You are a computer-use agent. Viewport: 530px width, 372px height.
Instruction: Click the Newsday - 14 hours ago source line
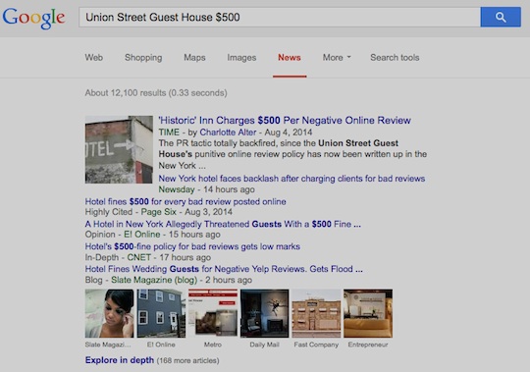click(206, 189)
